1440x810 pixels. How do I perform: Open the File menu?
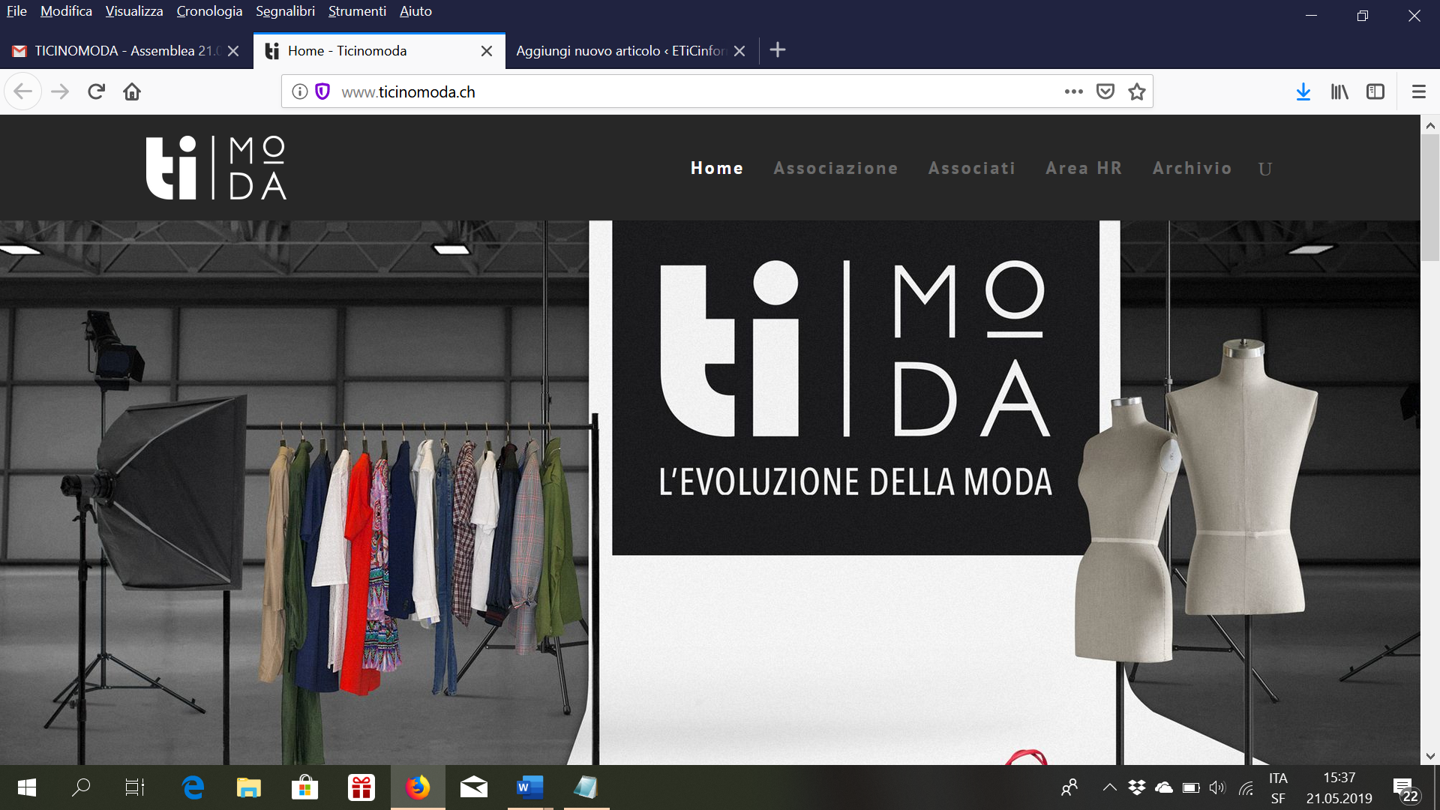click(16, 11)
